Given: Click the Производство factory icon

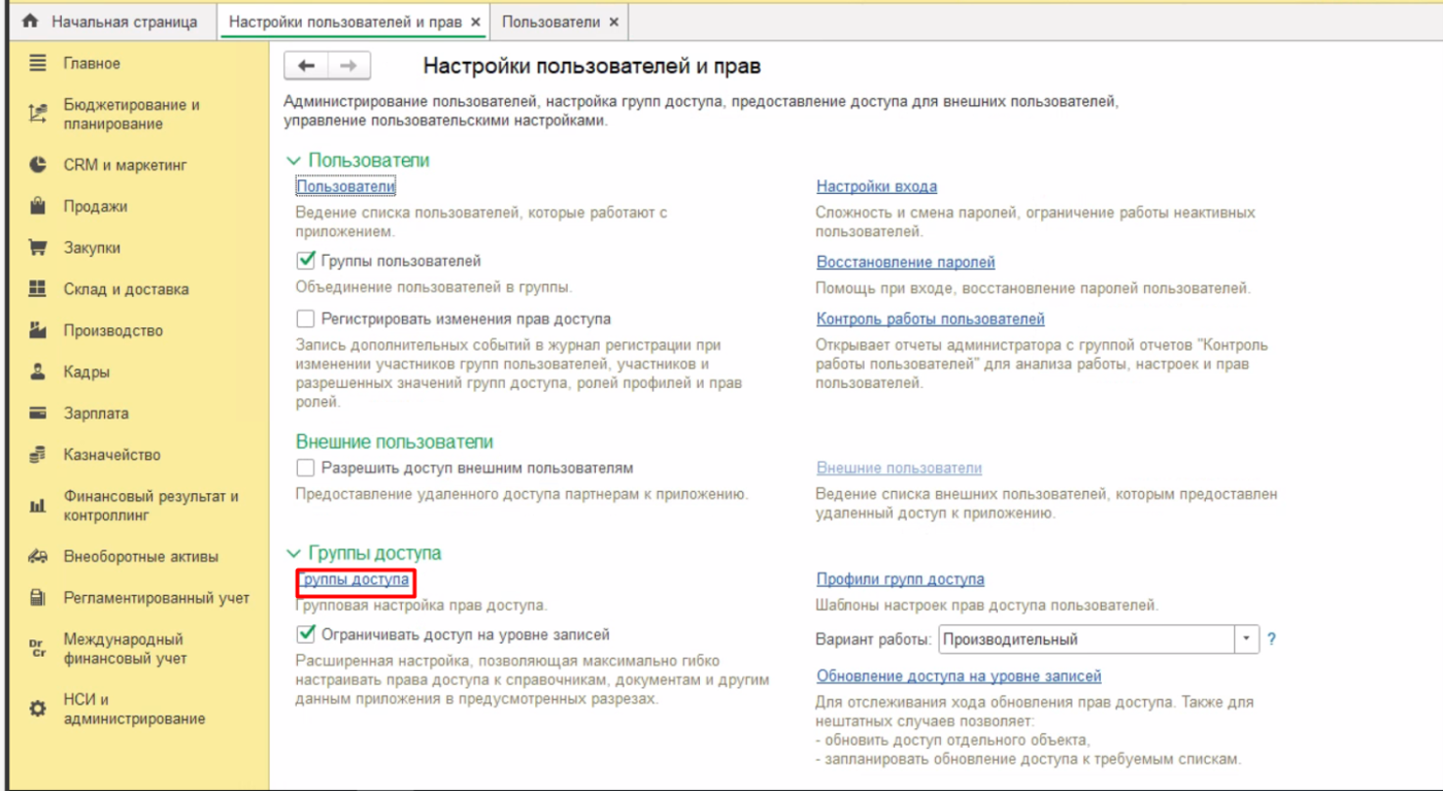Looking at the screenshot, I should 38,330.
